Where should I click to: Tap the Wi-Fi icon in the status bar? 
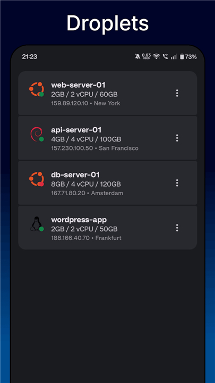[x=156, y=57]
